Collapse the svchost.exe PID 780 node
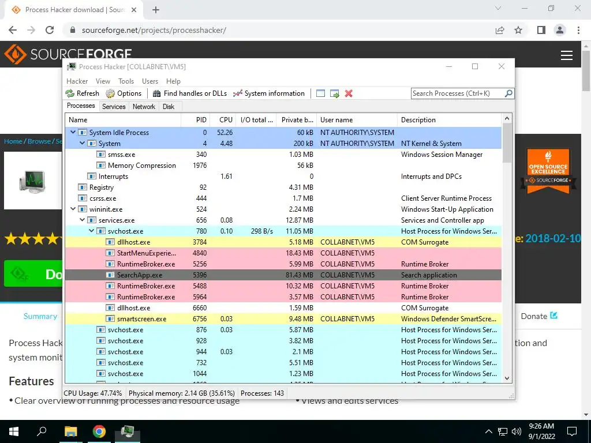Screen dimensions: 591x443 coord(91,231)
